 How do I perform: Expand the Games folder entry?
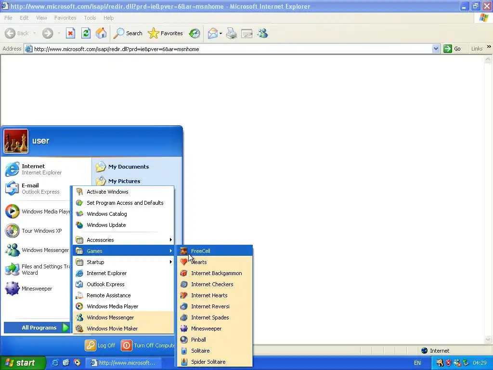[x=123, y=251]
